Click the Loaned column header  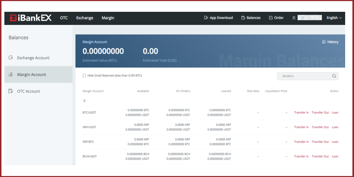click(226, 91)
